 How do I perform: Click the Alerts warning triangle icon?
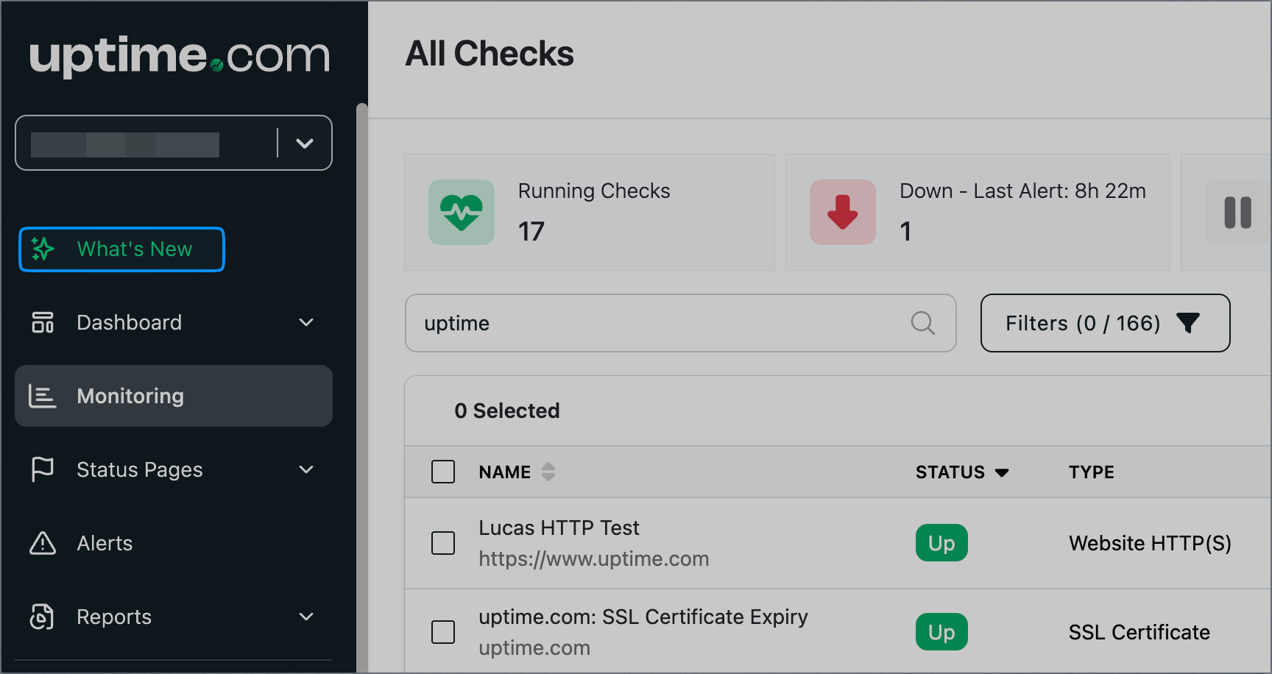[43, 543]
